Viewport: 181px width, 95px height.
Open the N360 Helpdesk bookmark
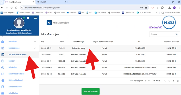(8, 13)
